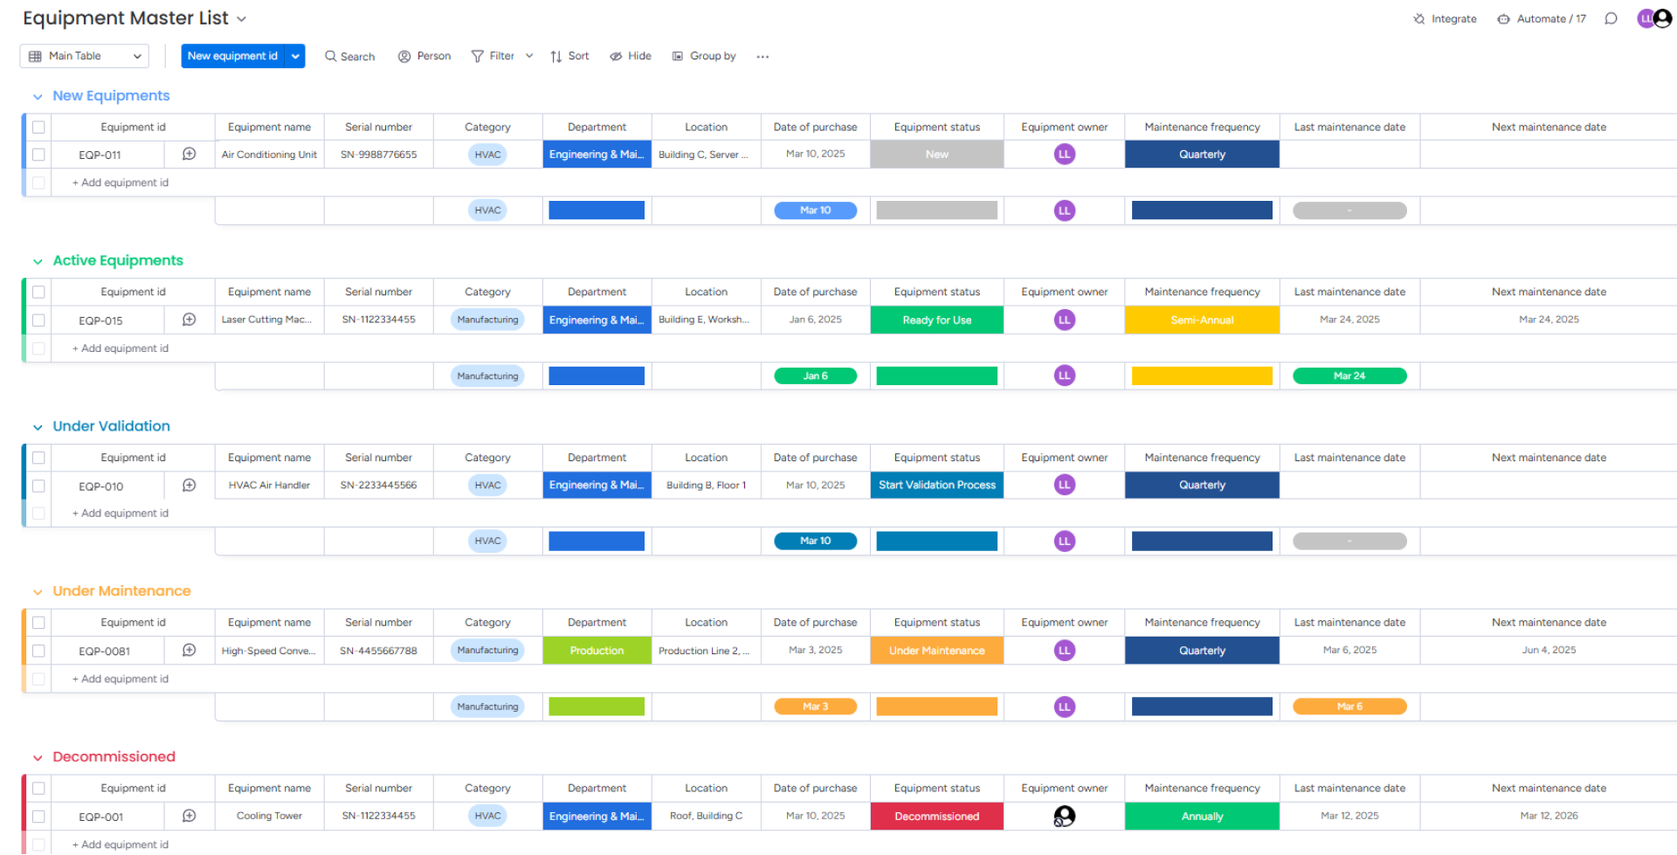Check the EQP-015 row checkbox
Viewport: 1677px width, 855px height.
pyautogui.click(x=38, y=321)
